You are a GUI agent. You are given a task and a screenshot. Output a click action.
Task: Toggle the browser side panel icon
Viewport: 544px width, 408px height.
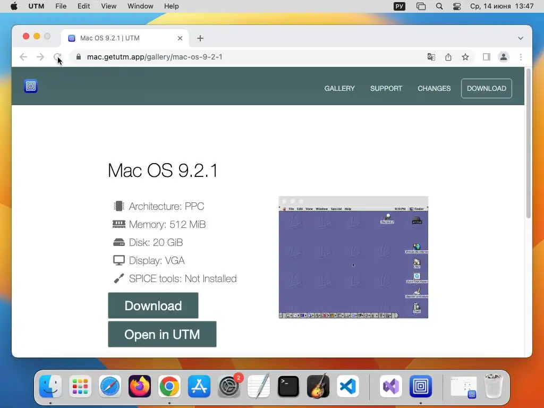[x=487, y=57]
